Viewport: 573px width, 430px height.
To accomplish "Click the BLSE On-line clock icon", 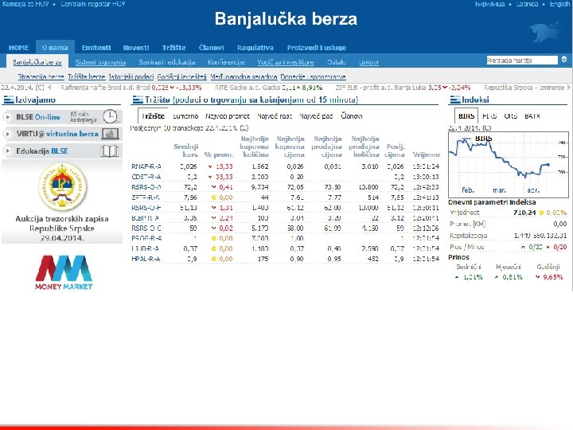I will pyautogui.click(x=110, y=116).
